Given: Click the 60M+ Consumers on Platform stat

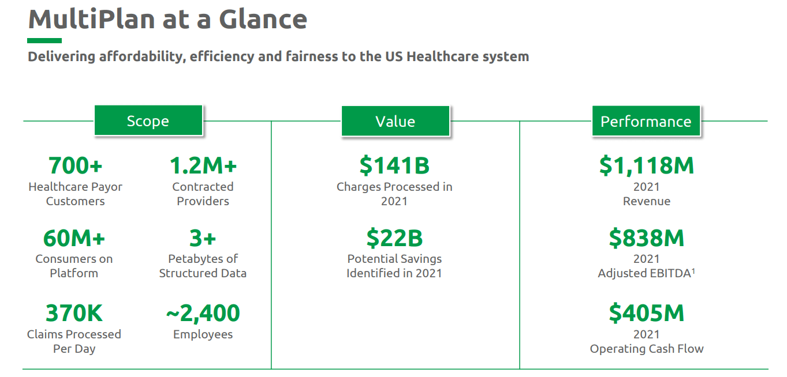Looking at the screenshot, I should click(74, 238).
